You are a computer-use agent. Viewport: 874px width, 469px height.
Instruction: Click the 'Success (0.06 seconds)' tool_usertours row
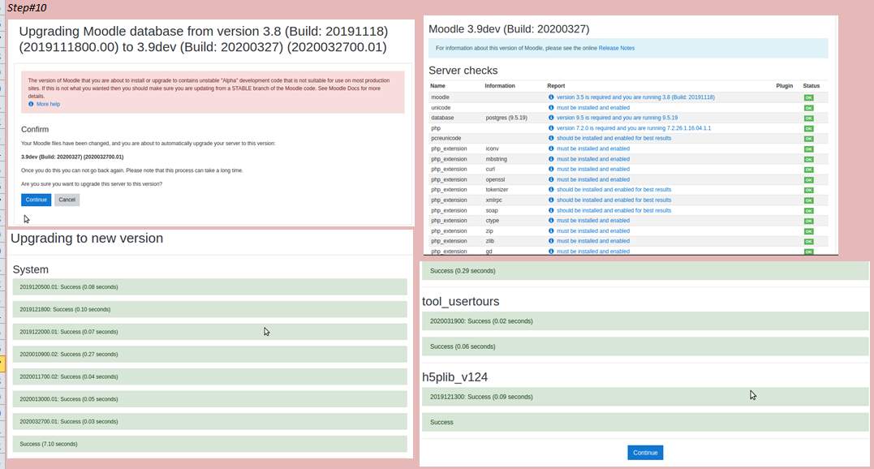(645, 346)
